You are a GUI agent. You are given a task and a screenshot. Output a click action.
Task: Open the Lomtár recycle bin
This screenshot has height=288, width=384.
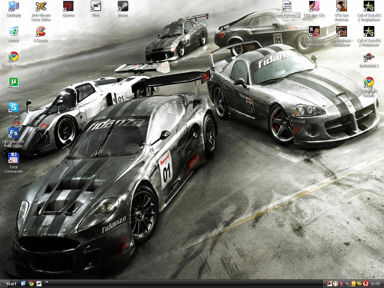tap(13, 34)
